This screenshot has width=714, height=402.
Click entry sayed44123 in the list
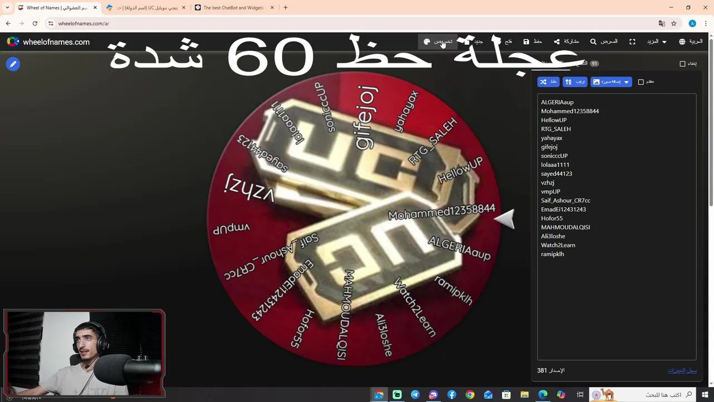click(556, 174)
